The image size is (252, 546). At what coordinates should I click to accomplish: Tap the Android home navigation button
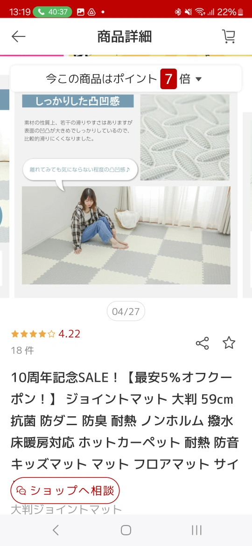pyautogui.click(x=126, y=530)
